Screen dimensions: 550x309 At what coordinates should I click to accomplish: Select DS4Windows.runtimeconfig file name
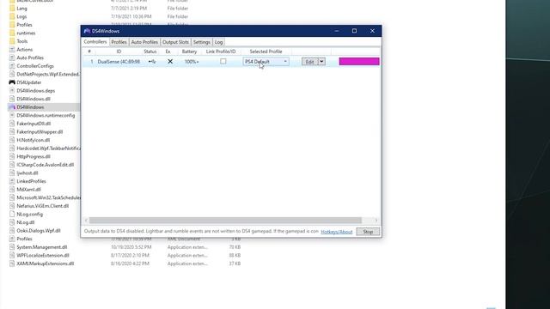[46, 115]
